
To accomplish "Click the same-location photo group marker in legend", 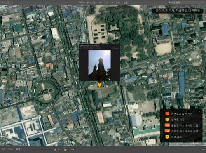I will click(x=167, y=125).
